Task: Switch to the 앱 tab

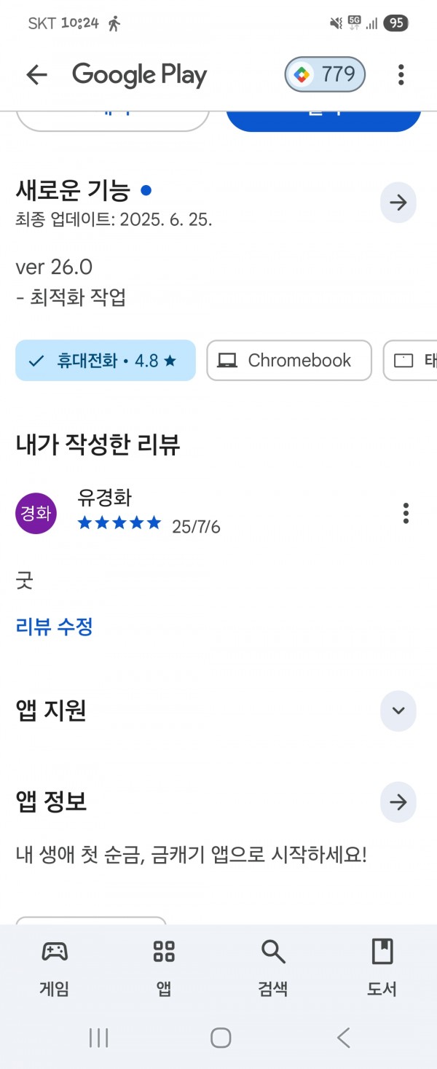Action: 164,968
